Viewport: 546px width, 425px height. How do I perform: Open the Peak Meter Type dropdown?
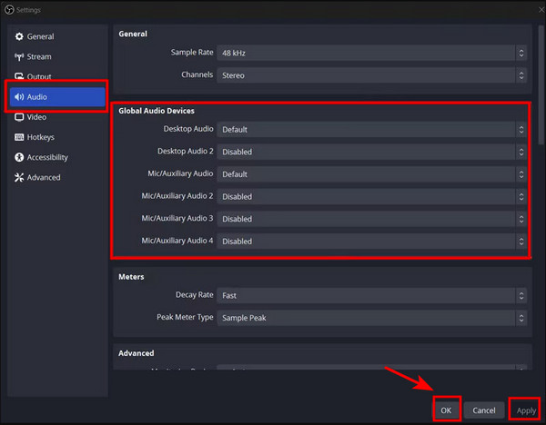coord(372,318)
